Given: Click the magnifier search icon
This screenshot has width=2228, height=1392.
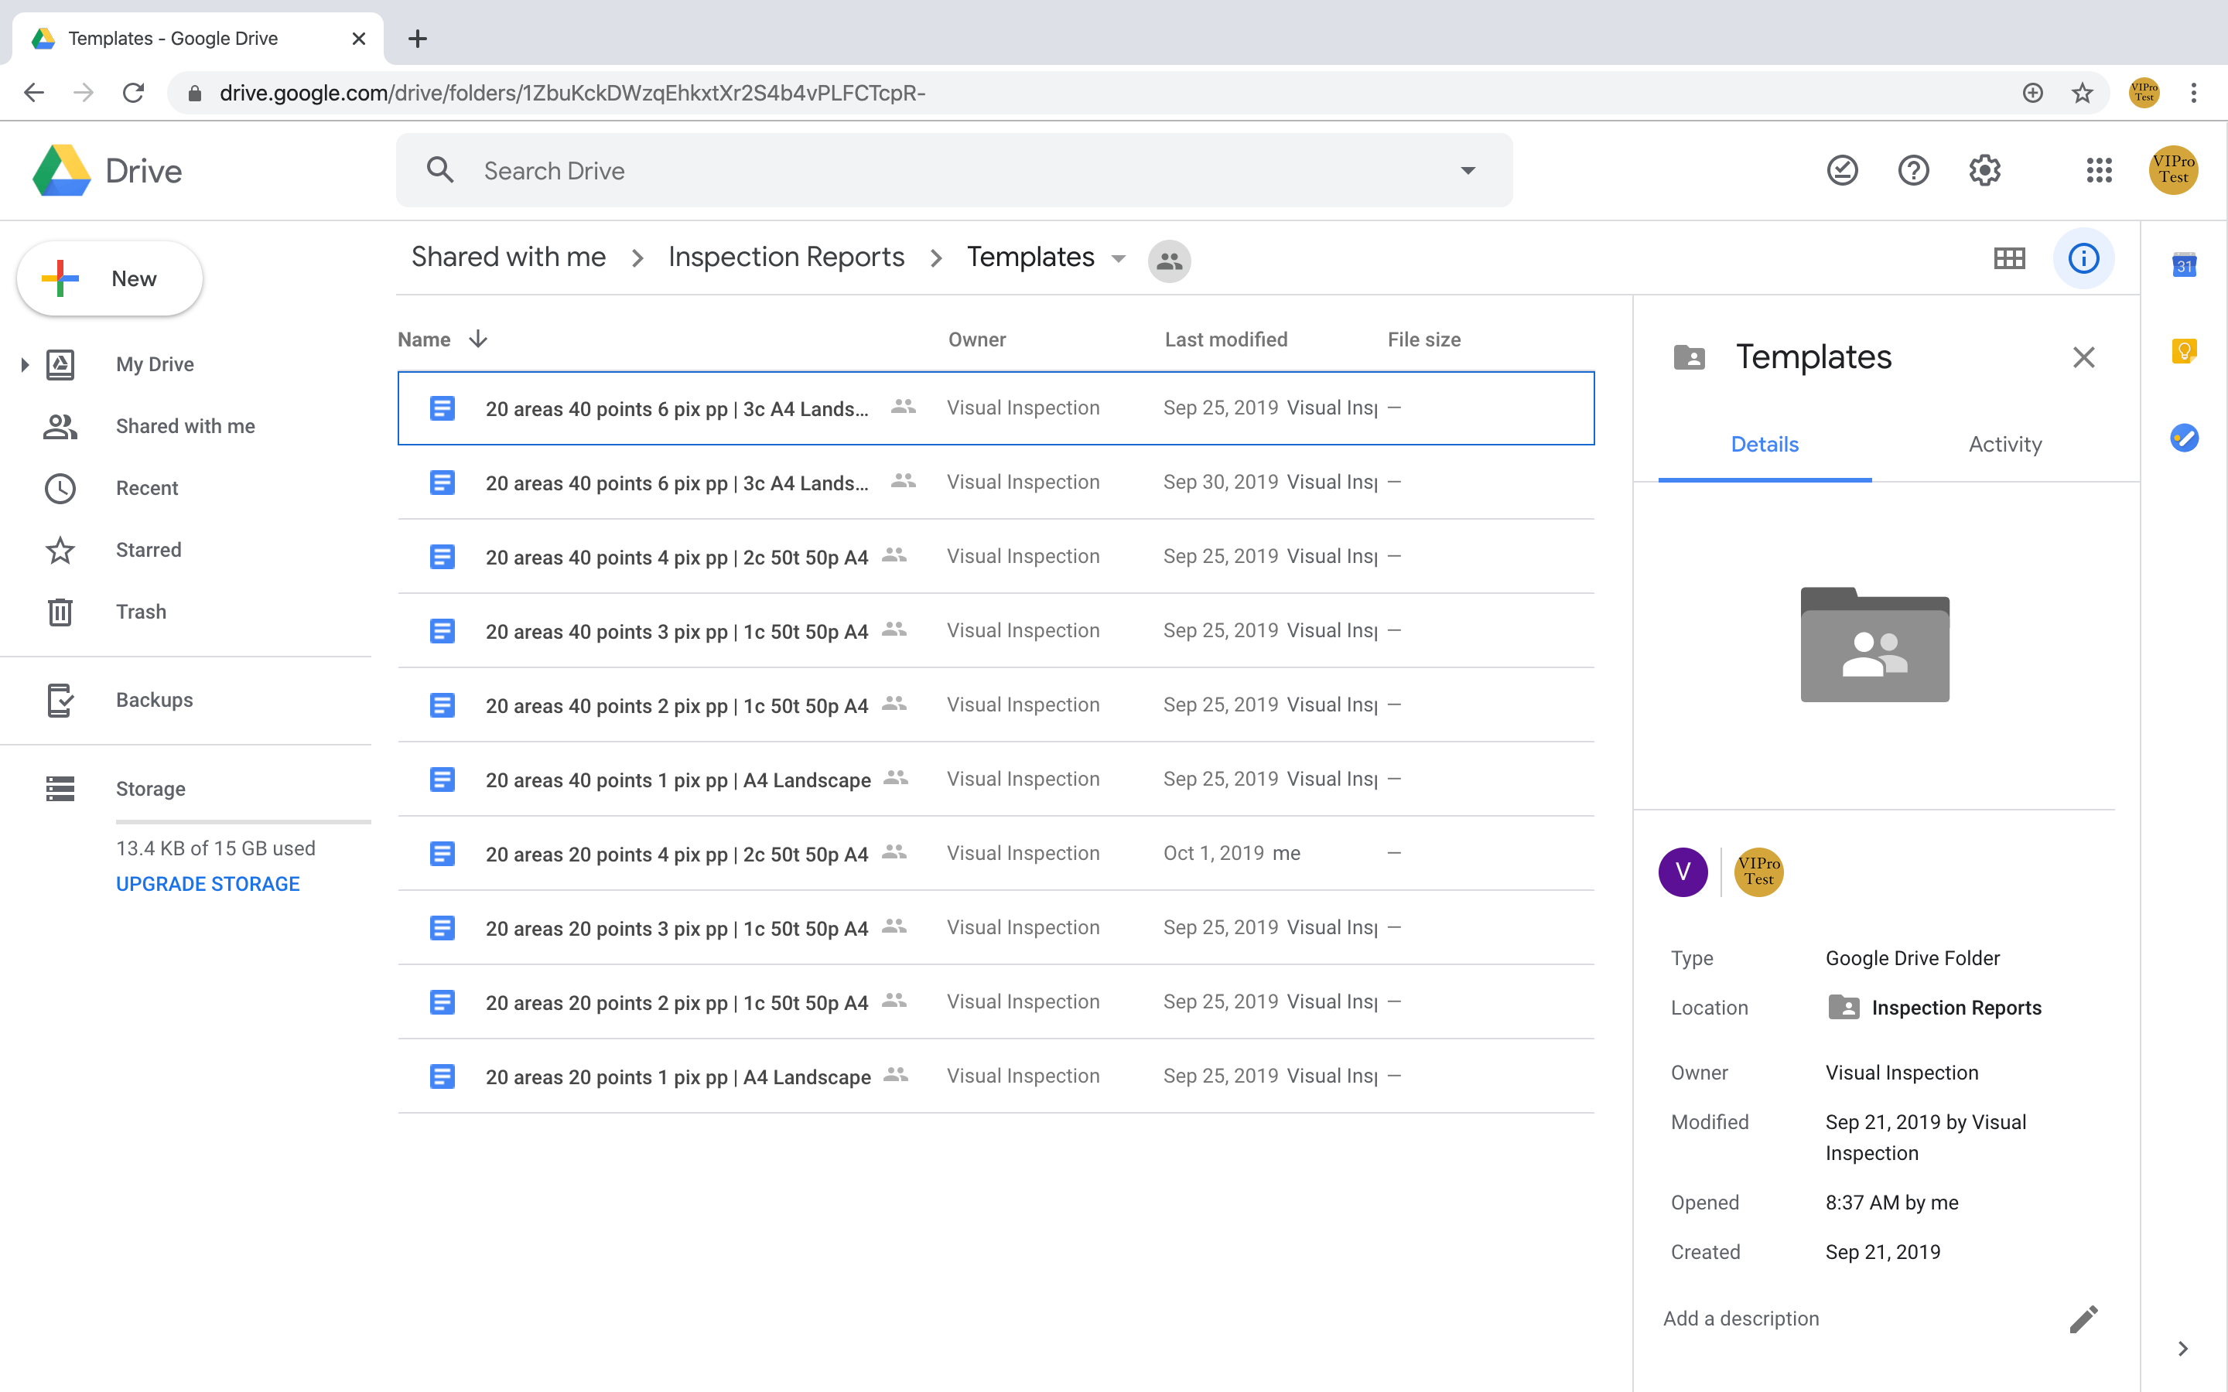Looking at the screenshot, I should [x=440, y=170].
